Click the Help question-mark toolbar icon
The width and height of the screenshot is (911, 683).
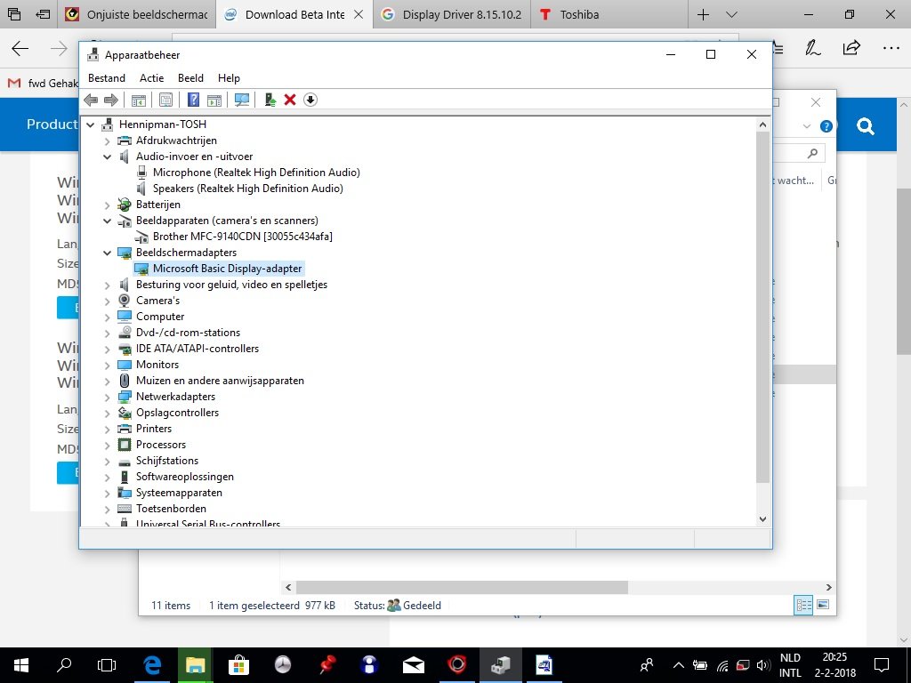coord(193,100)
